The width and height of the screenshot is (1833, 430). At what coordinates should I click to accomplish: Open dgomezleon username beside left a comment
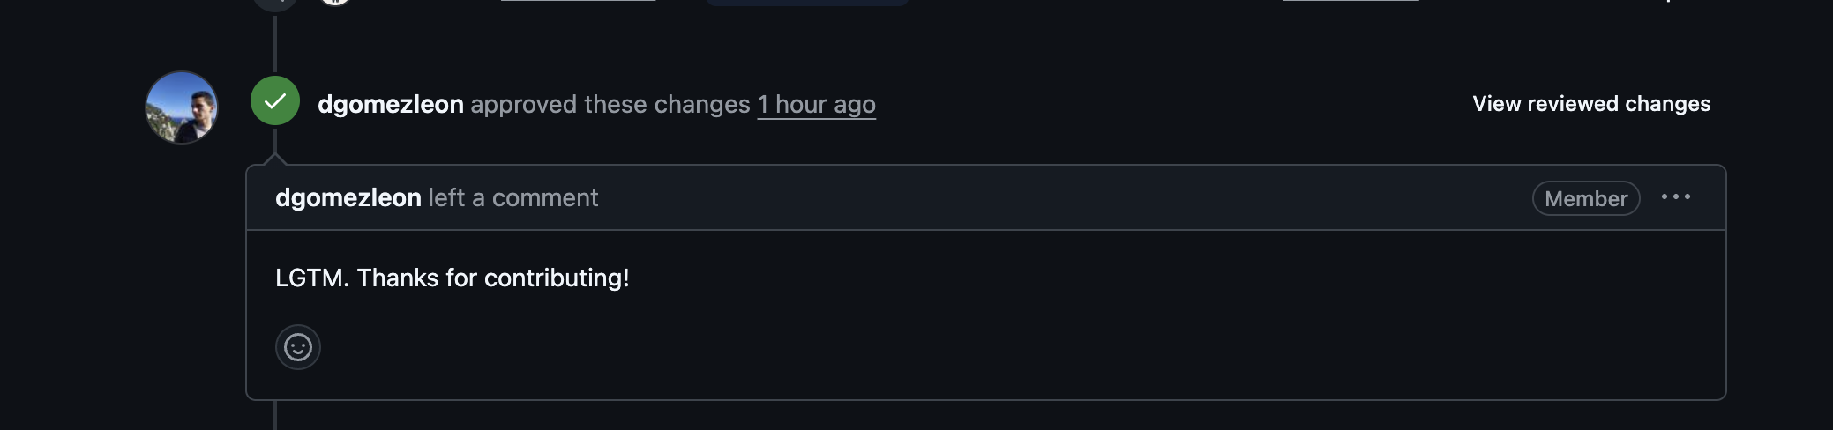[x=348, y=197]
